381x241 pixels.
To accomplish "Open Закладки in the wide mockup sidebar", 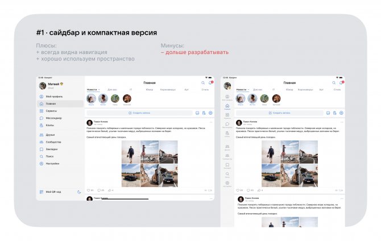I will 60,149.
